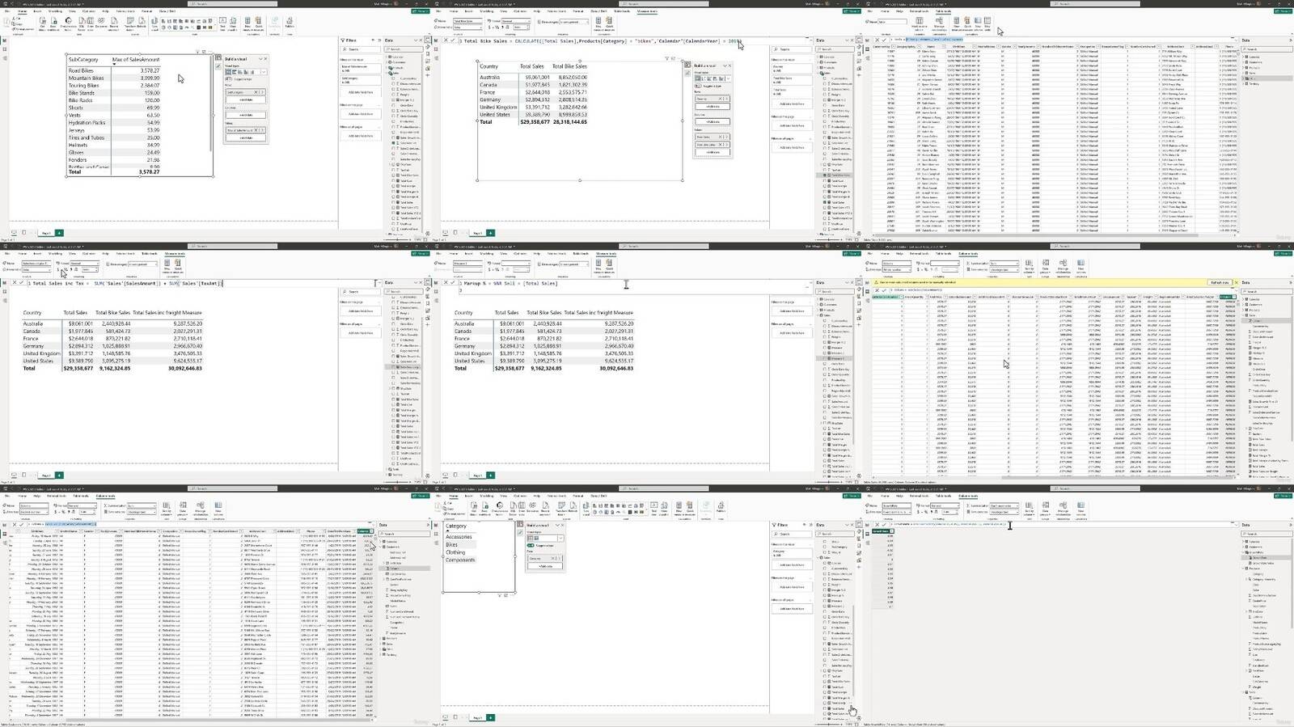Switch to Model view in the top-left screenshot sidebar
This screenshot has width=1294, height=727.
click(5, 58)
